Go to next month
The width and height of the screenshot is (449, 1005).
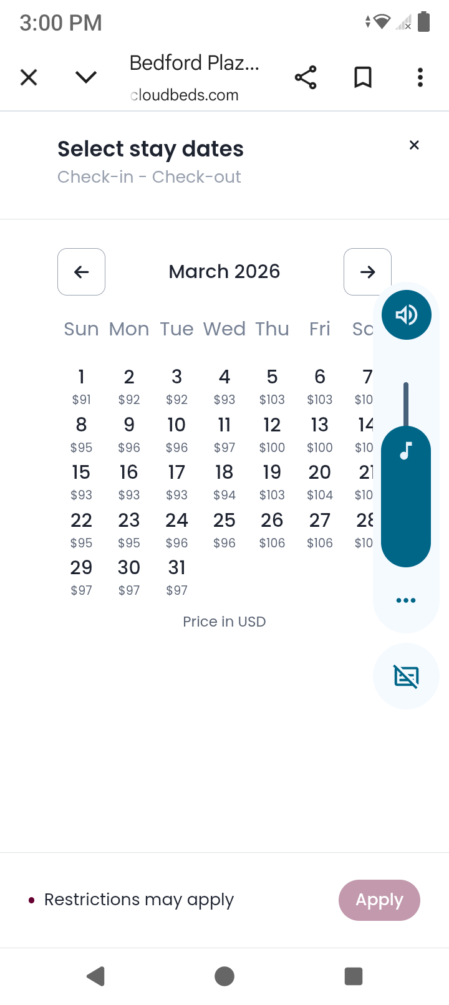click(x=367, y=272)
